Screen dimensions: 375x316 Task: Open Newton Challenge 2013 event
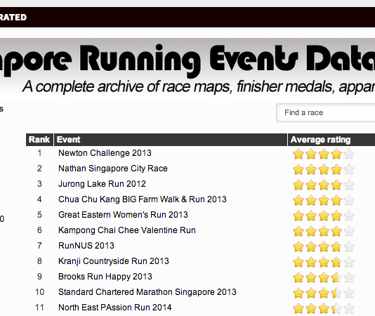[x=105, y=153]
